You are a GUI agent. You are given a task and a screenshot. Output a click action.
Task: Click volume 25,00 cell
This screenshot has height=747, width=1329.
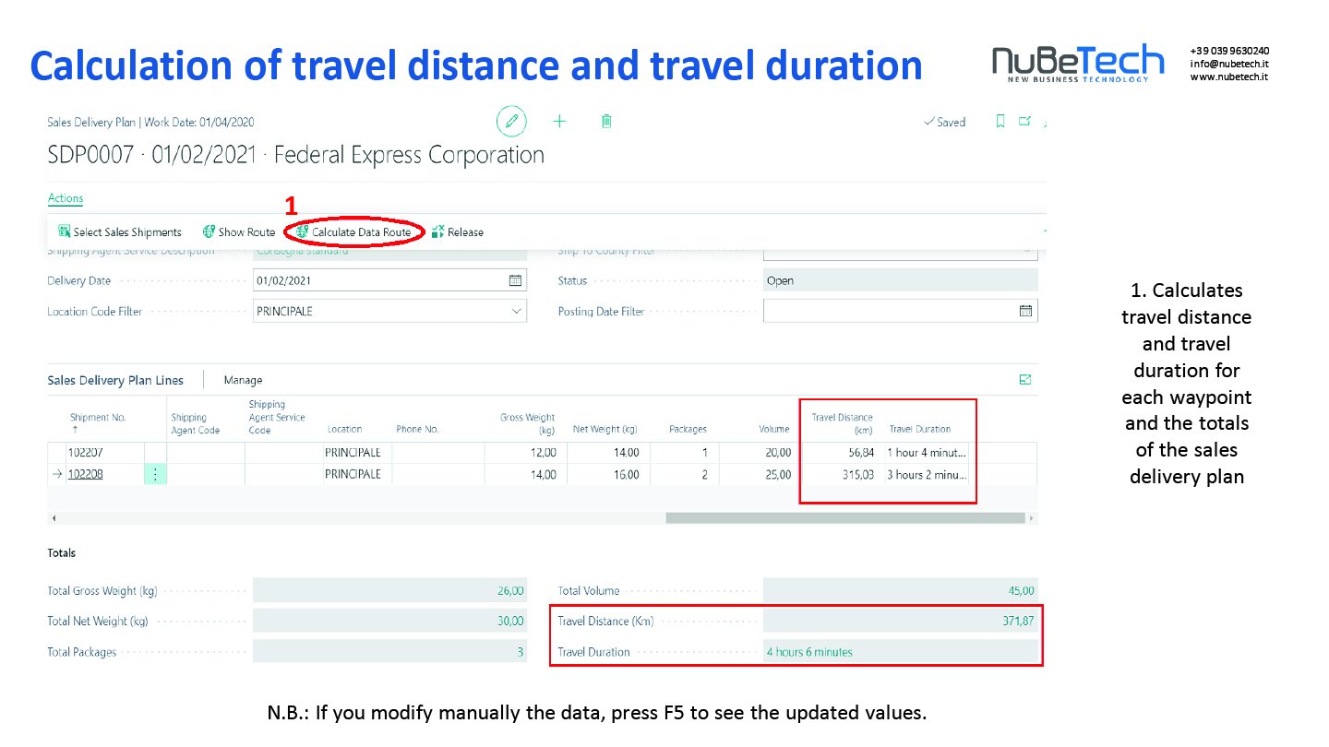(760, 475)
